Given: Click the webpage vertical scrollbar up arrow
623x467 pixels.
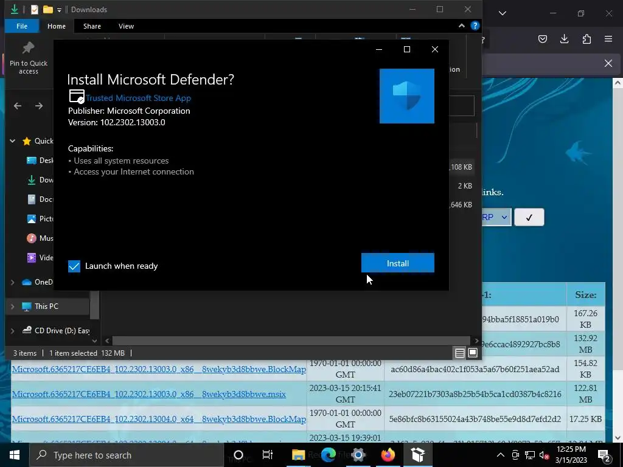Looking at the screenshot, I should tap(618, 83).
